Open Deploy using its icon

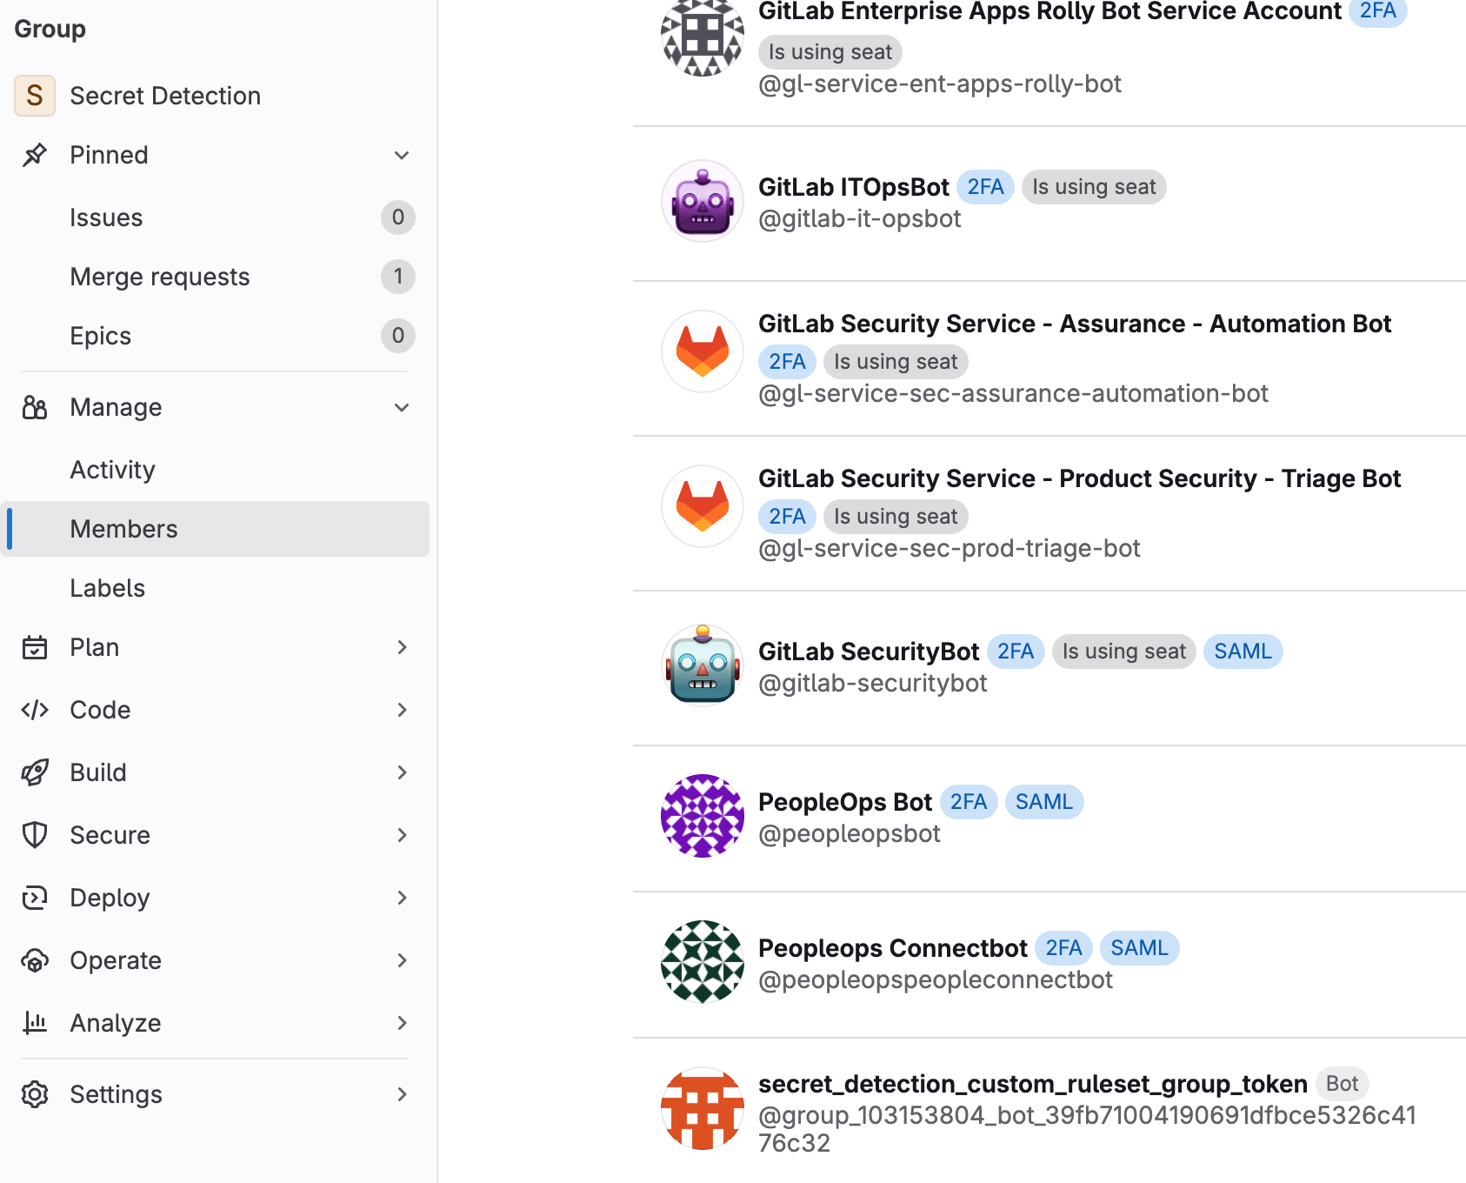[x=34, y=898]
